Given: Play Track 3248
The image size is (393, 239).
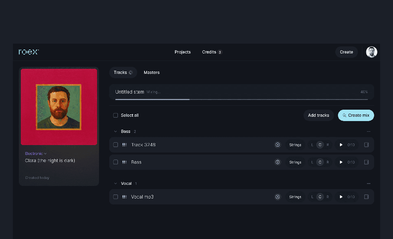Looking at the screenshot, I should (341, 145).
